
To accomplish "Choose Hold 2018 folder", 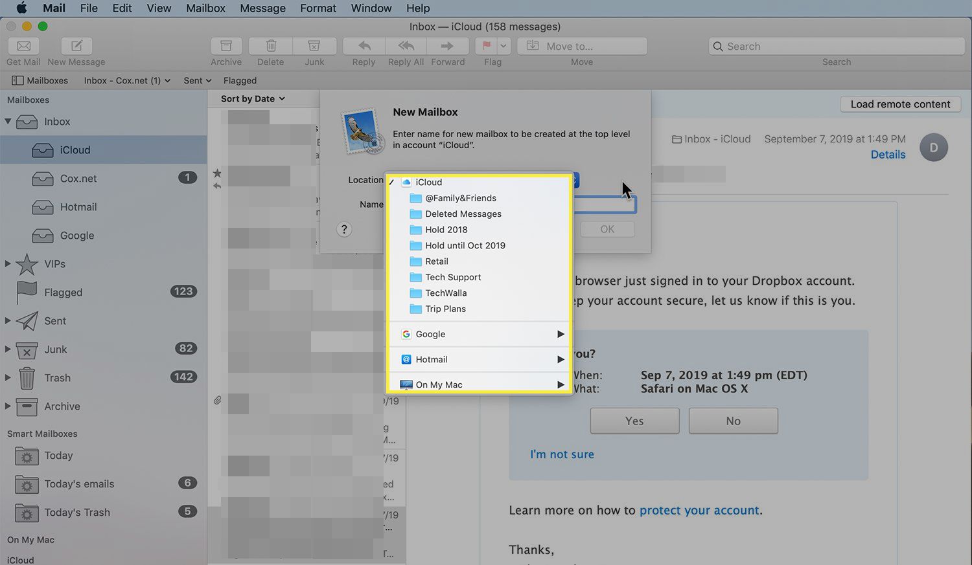I will (x=478, y=230).
